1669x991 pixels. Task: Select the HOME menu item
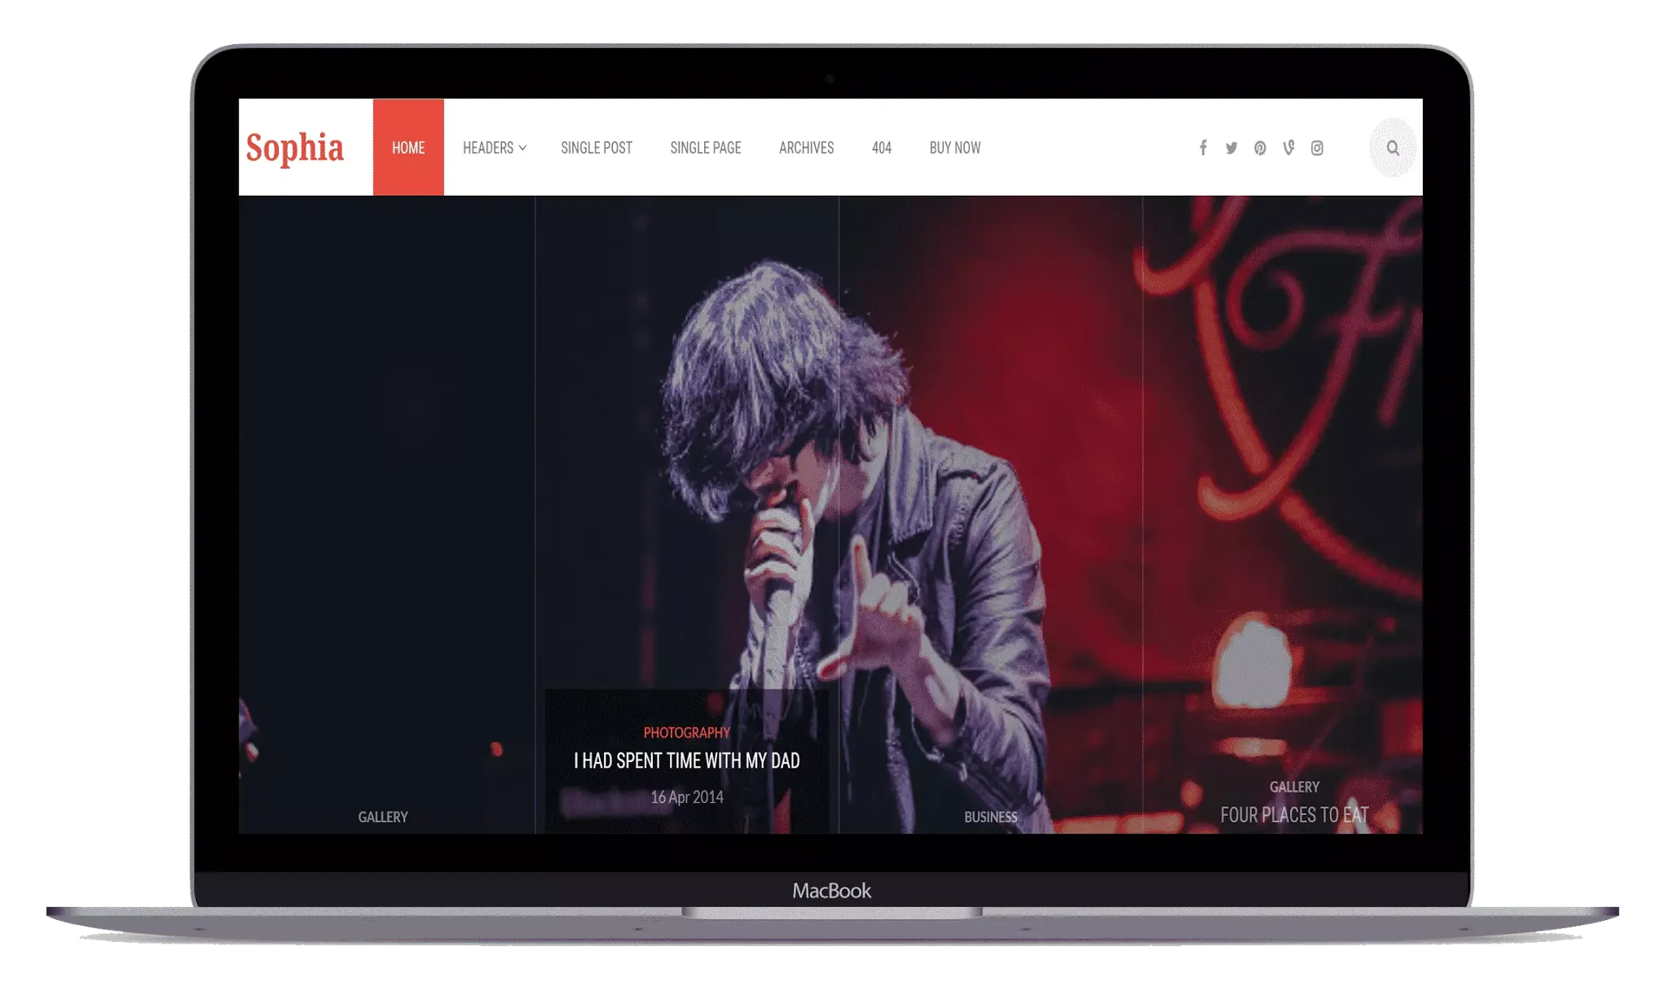(x=408, y=148)
